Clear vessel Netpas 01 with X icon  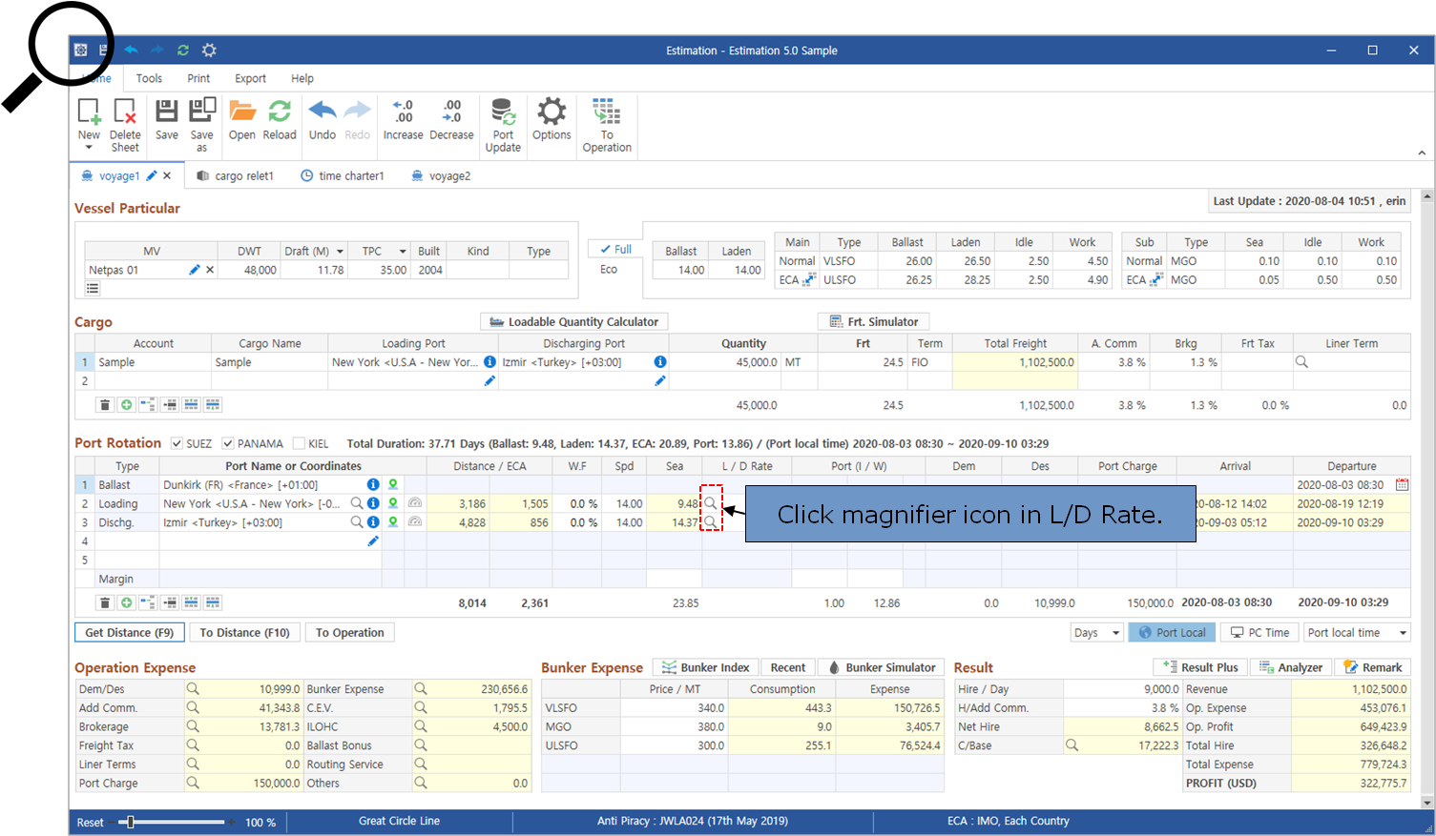210,270
